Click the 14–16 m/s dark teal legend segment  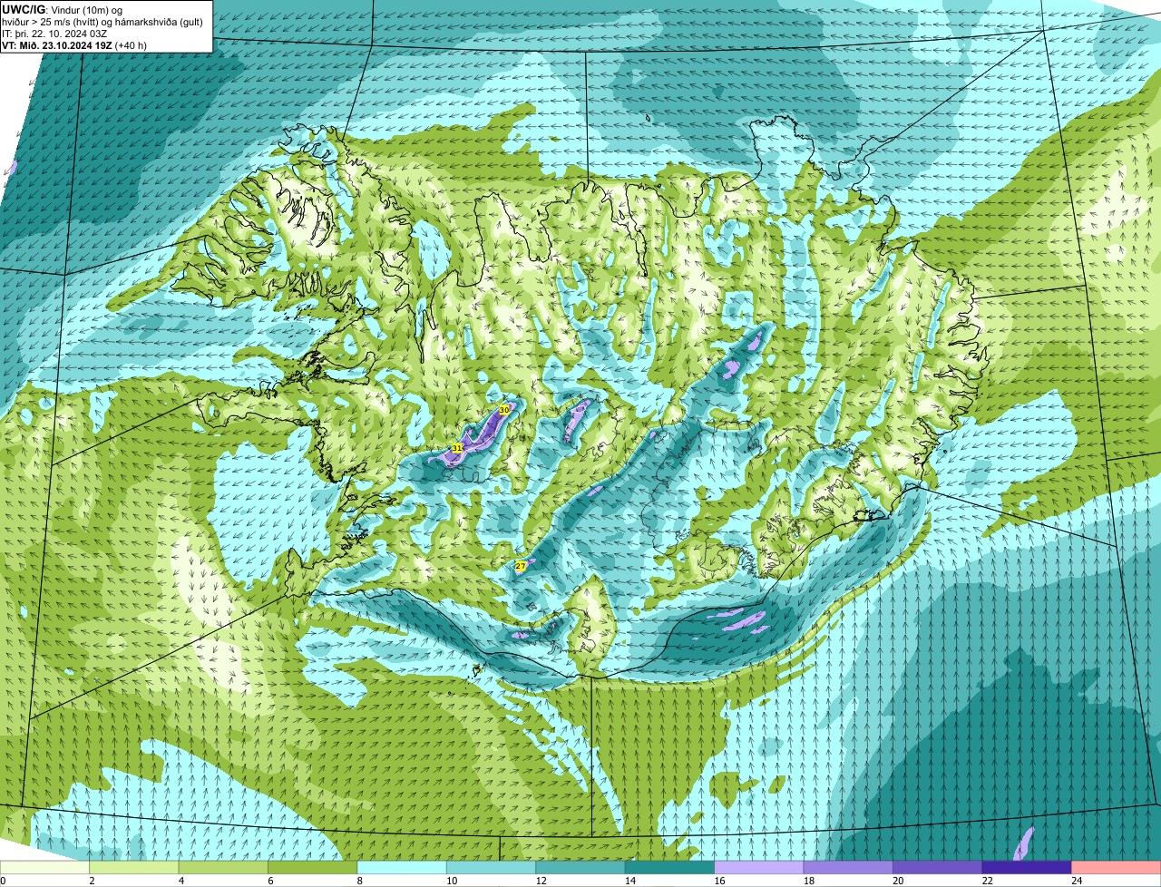[x=670, y=867]
